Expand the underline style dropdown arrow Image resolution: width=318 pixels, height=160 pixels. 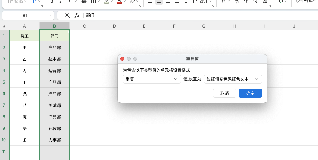[x=76, y=1]
